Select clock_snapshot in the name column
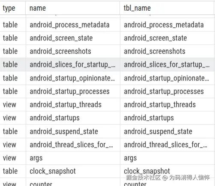Image resolution: width=215 pixels, height=186 pixels. tap(53, 171)
